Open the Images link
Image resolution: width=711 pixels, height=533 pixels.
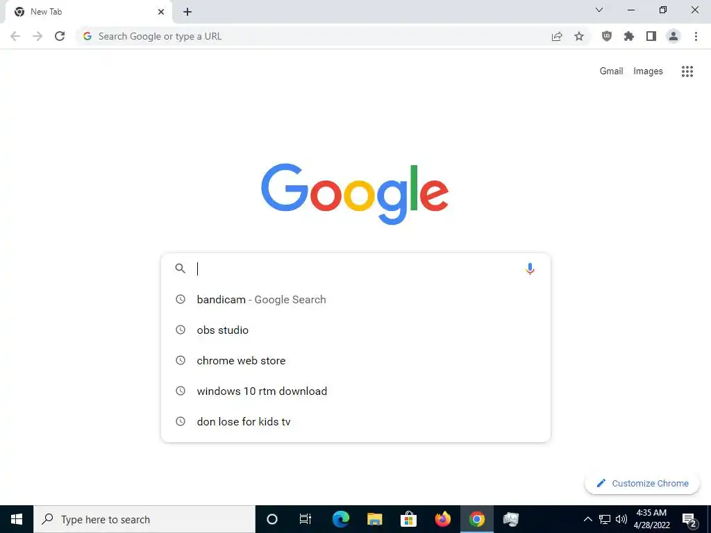click(x=648, y=71)
